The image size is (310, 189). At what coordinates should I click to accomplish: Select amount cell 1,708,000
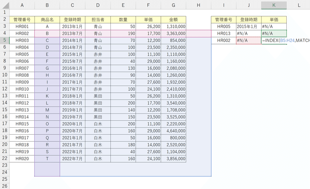(x=173, y=110)
